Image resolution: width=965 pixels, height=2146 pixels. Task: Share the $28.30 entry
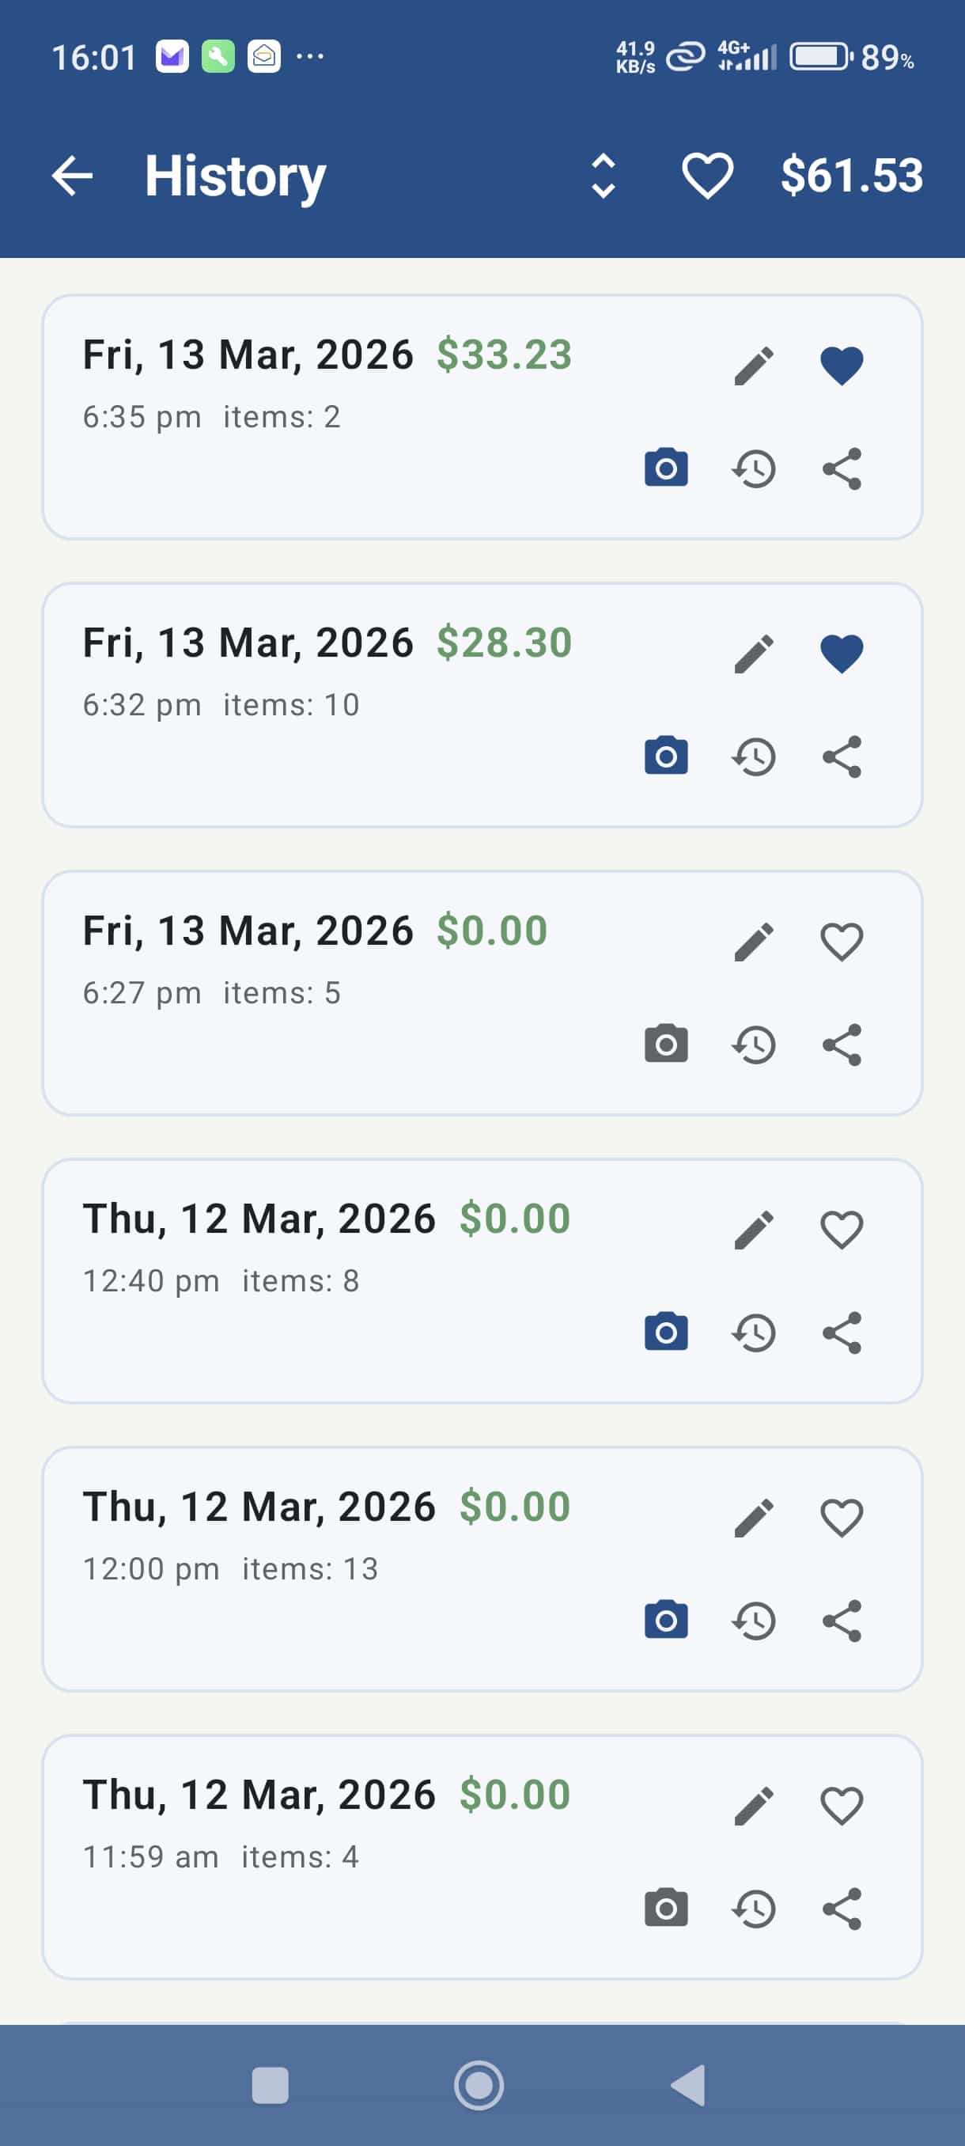tap(842, 756)
